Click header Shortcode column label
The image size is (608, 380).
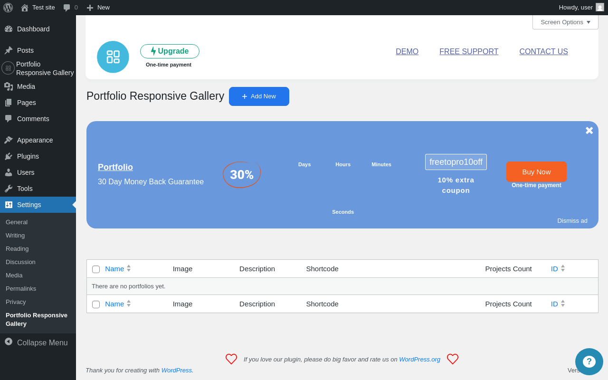point(322,268)
